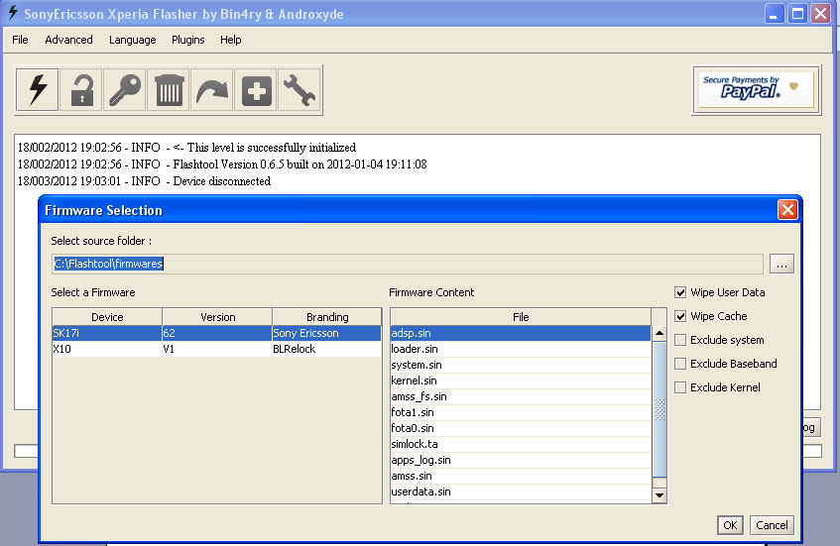Minimize the Xperia Flasher main window

775,14
